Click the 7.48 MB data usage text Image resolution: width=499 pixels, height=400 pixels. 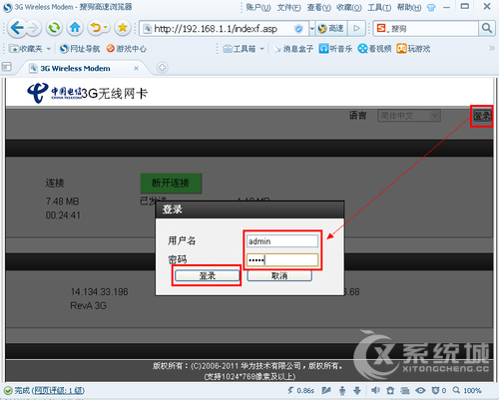[x=62, y=201]
